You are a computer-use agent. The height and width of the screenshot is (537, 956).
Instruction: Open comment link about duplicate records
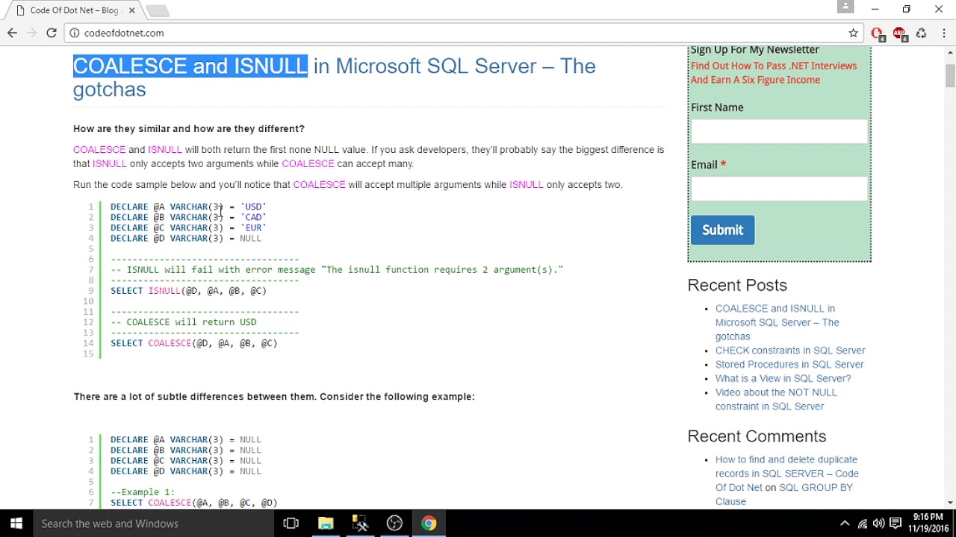click(x=786, y=474)
